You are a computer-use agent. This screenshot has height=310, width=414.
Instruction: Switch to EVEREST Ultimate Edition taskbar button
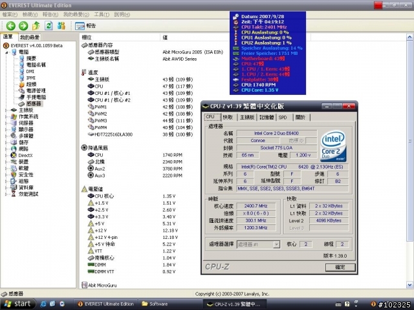pyautogui.click(x=105, y=304)
